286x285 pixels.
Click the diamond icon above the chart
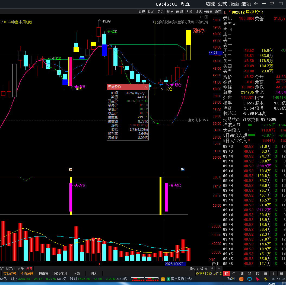[201, 17]
